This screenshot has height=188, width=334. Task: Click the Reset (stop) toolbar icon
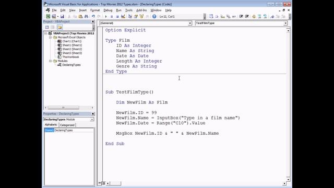pos(117,16)
